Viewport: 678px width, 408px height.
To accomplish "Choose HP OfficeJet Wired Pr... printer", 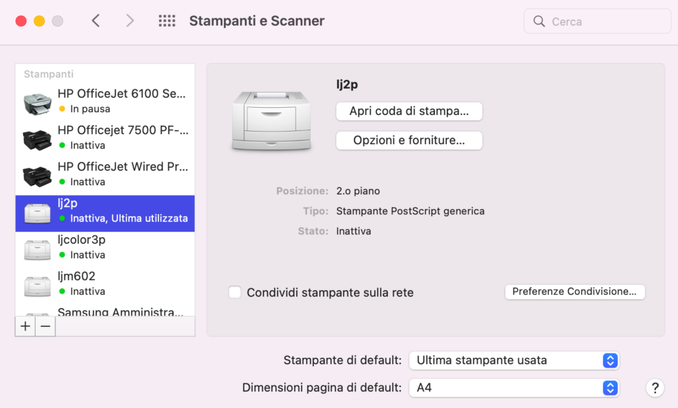I will [x=105, y=173].
